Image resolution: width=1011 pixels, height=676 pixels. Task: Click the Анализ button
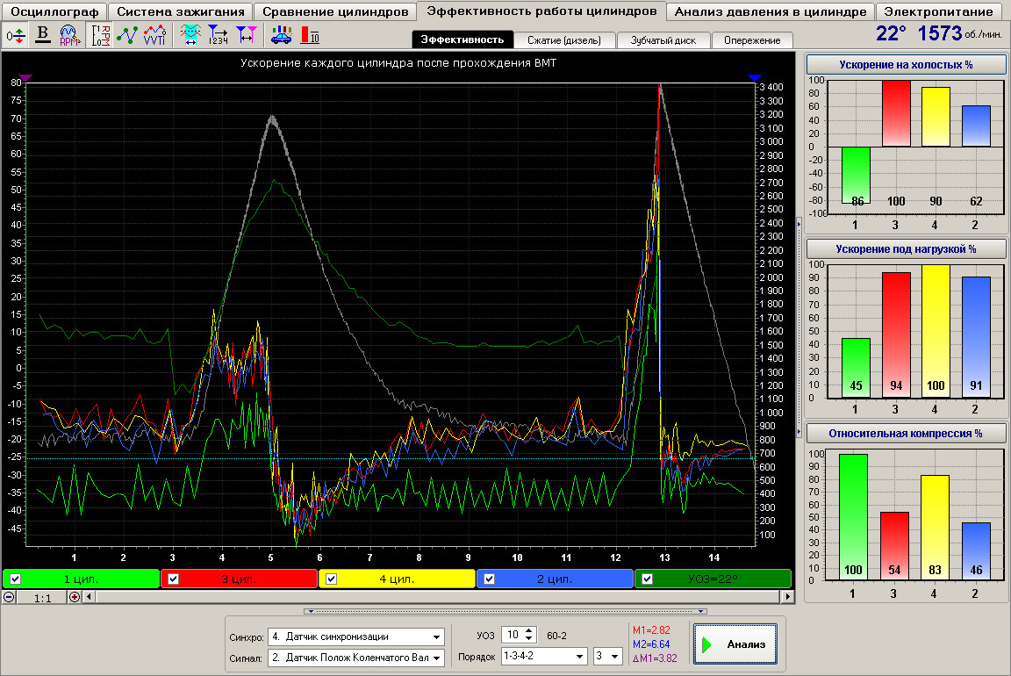[x=735, y=644]
